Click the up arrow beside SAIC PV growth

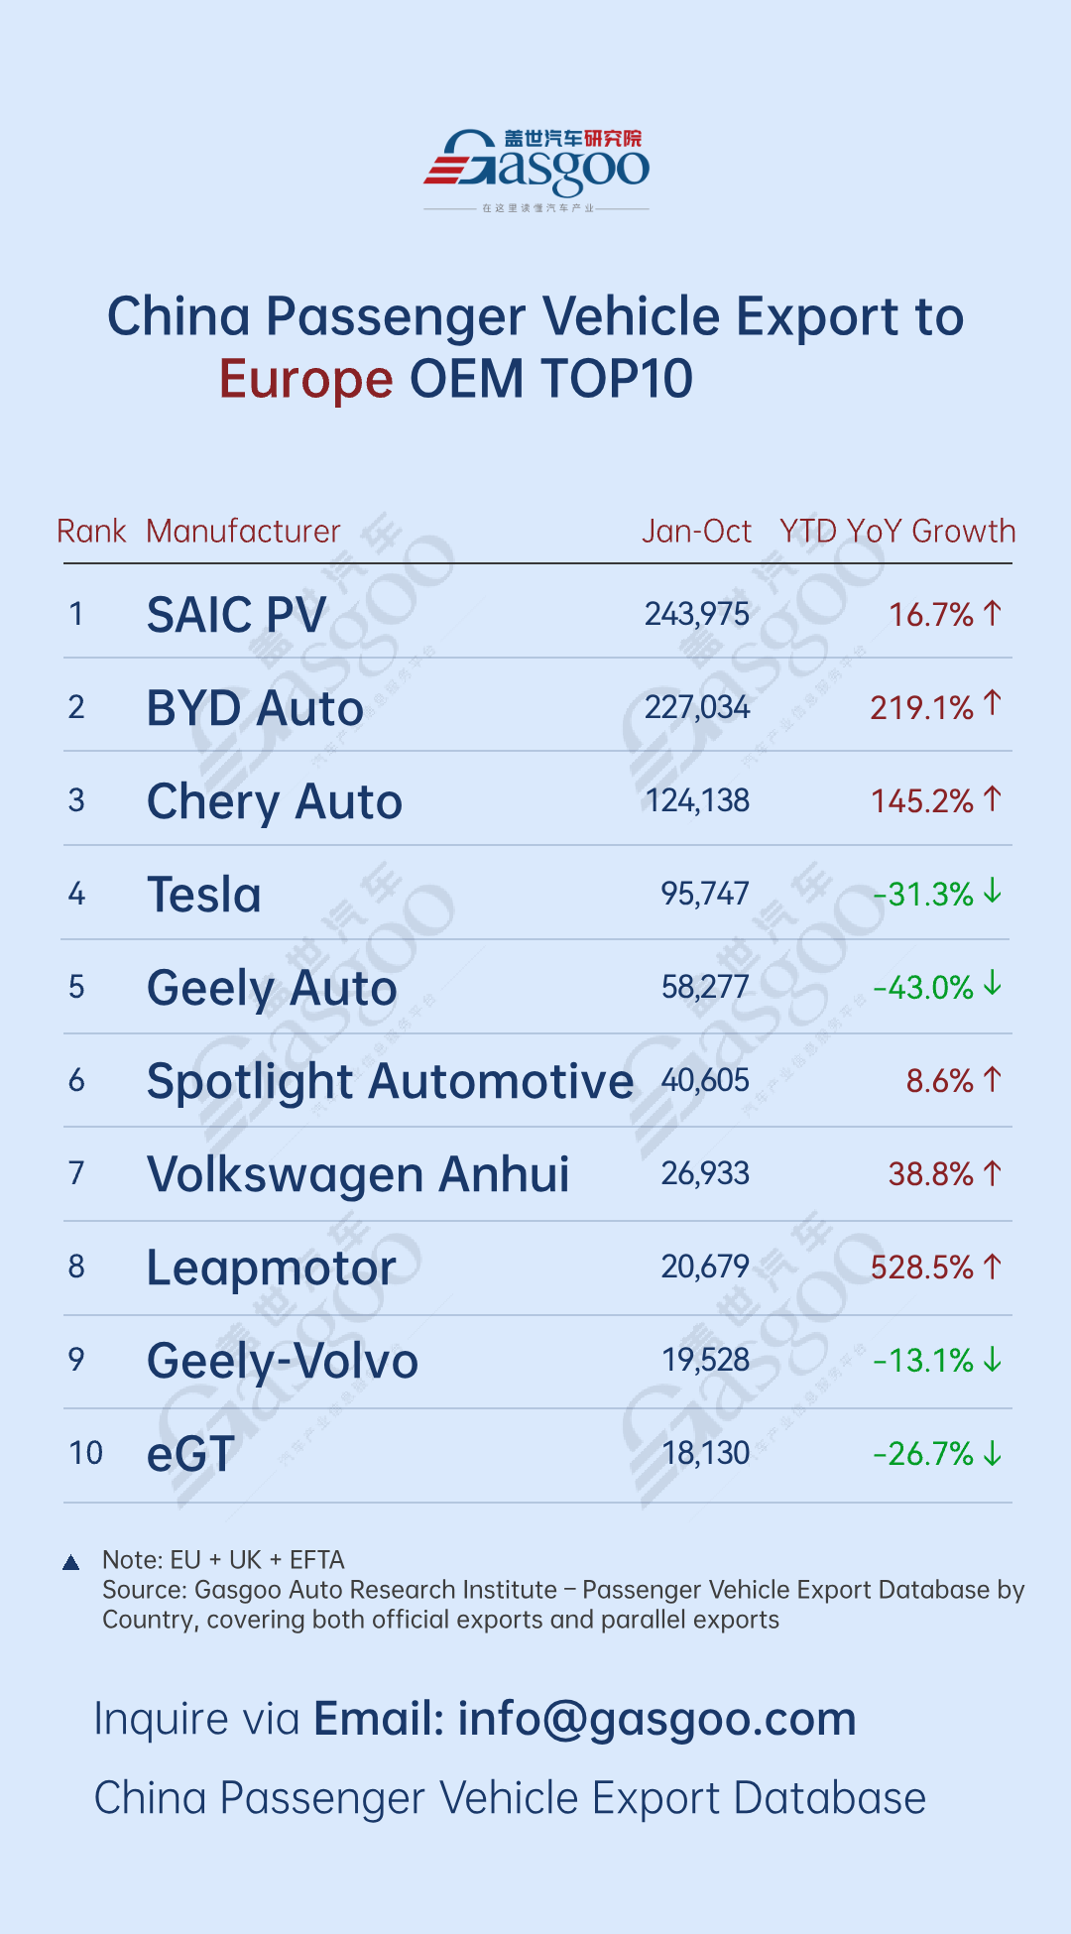click(x=993, y=614)
